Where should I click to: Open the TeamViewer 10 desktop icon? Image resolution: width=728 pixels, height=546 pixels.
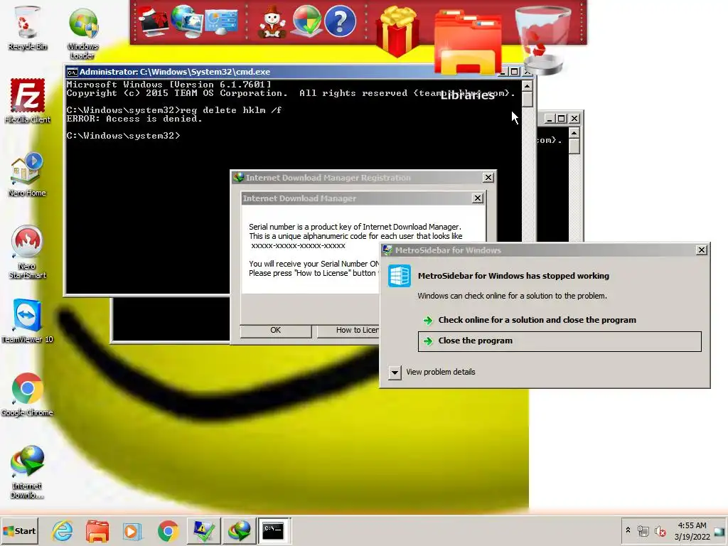click(x=27, y=321)
